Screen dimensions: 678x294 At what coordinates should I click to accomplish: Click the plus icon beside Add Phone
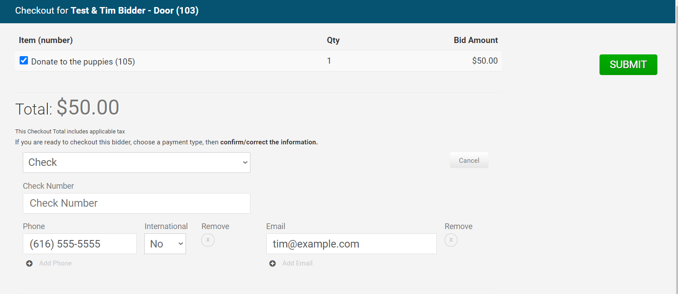pyautogui.click(x=29, y=264)
